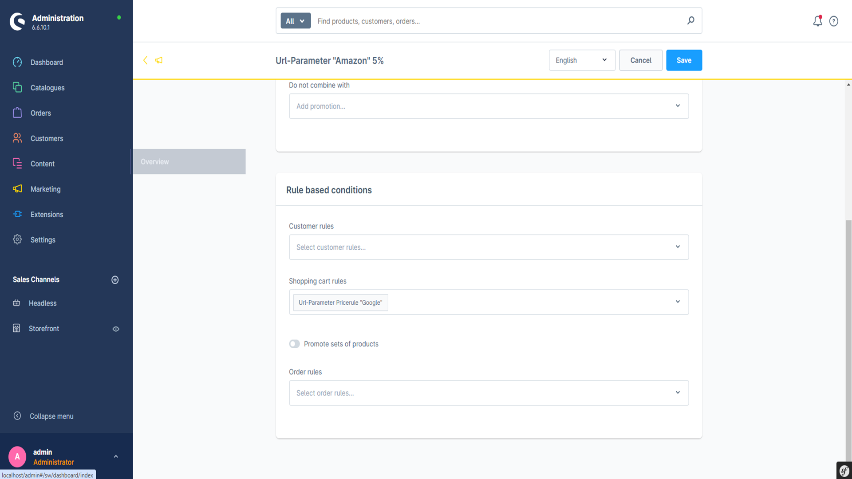Open the Settings menu item
Image resolution: width=852 pixels, height=479 pixels.
pos(43,239)
